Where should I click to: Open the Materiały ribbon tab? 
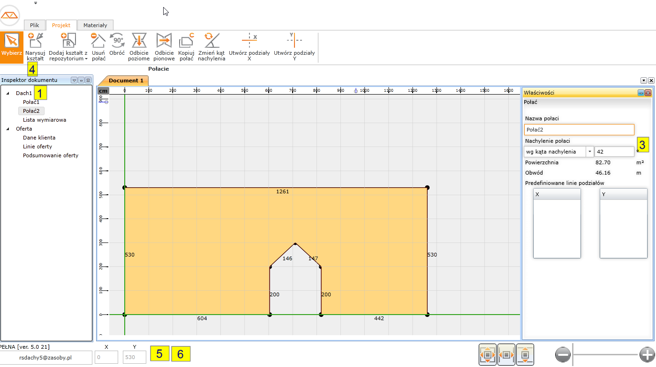click(x=95, y=25)
